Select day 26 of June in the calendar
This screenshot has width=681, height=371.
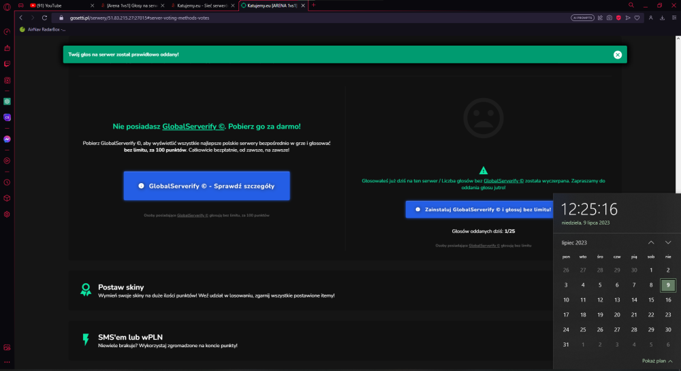point(566,270)
